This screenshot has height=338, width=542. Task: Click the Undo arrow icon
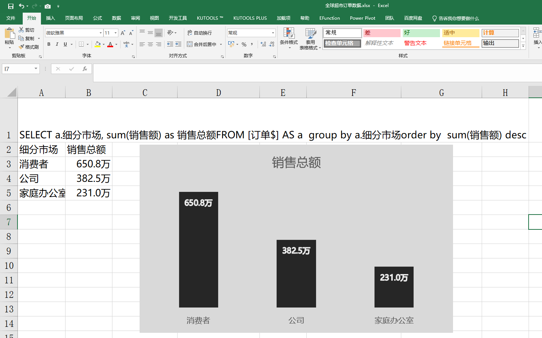(x=22, y=6)
